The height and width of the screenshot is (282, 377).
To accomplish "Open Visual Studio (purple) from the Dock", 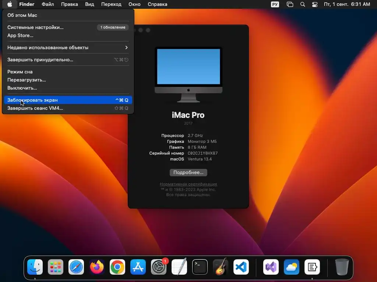I will pos(271,267).
